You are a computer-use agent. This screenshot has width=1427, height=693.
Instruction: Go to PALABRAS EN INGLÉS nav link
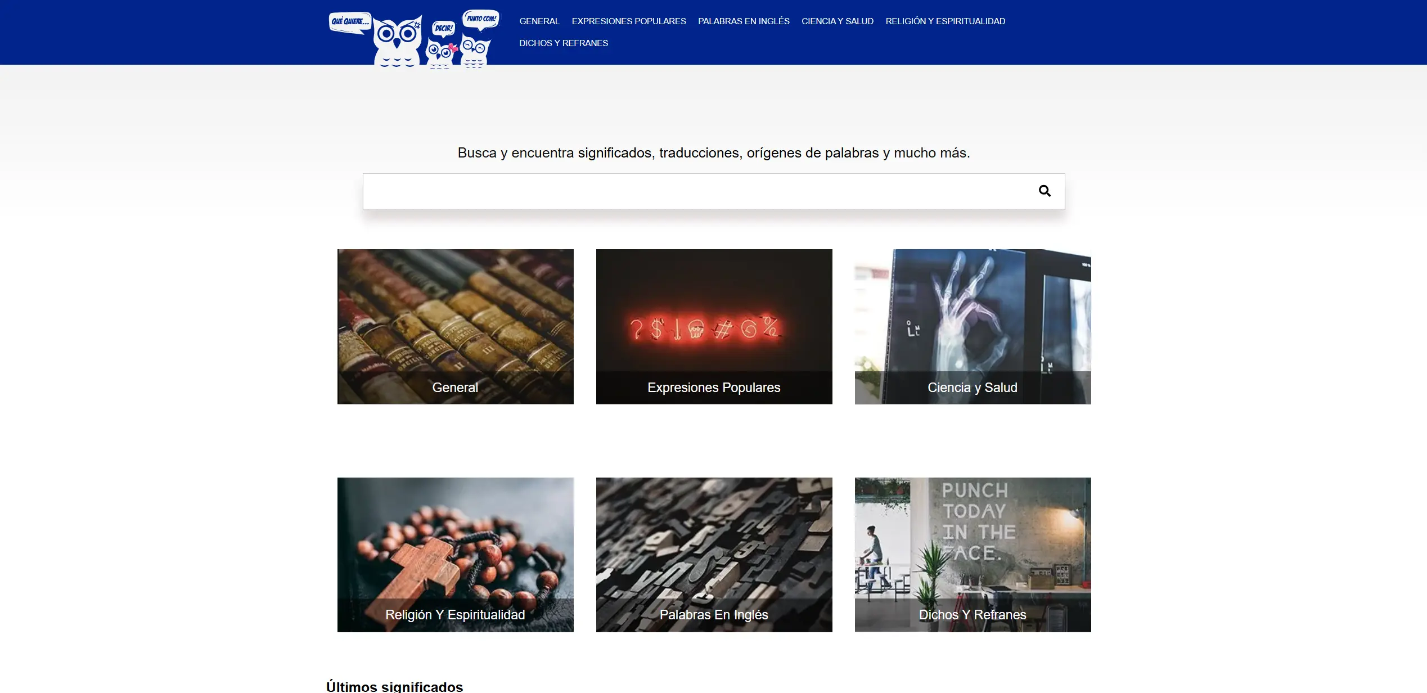coord(744,21)
